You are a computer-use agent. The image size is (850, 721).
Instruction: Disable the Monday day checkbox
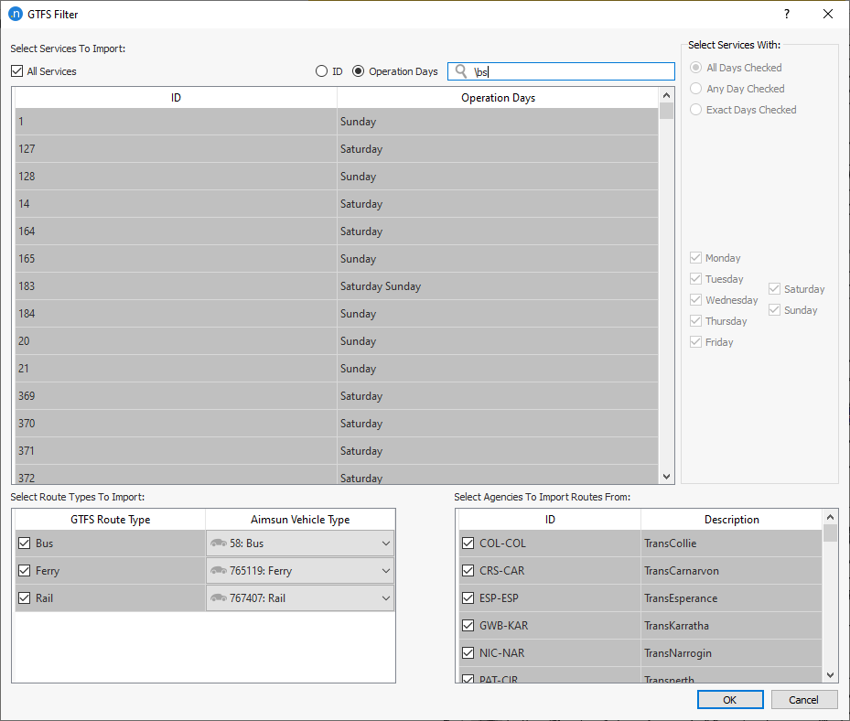pos(697,258)
